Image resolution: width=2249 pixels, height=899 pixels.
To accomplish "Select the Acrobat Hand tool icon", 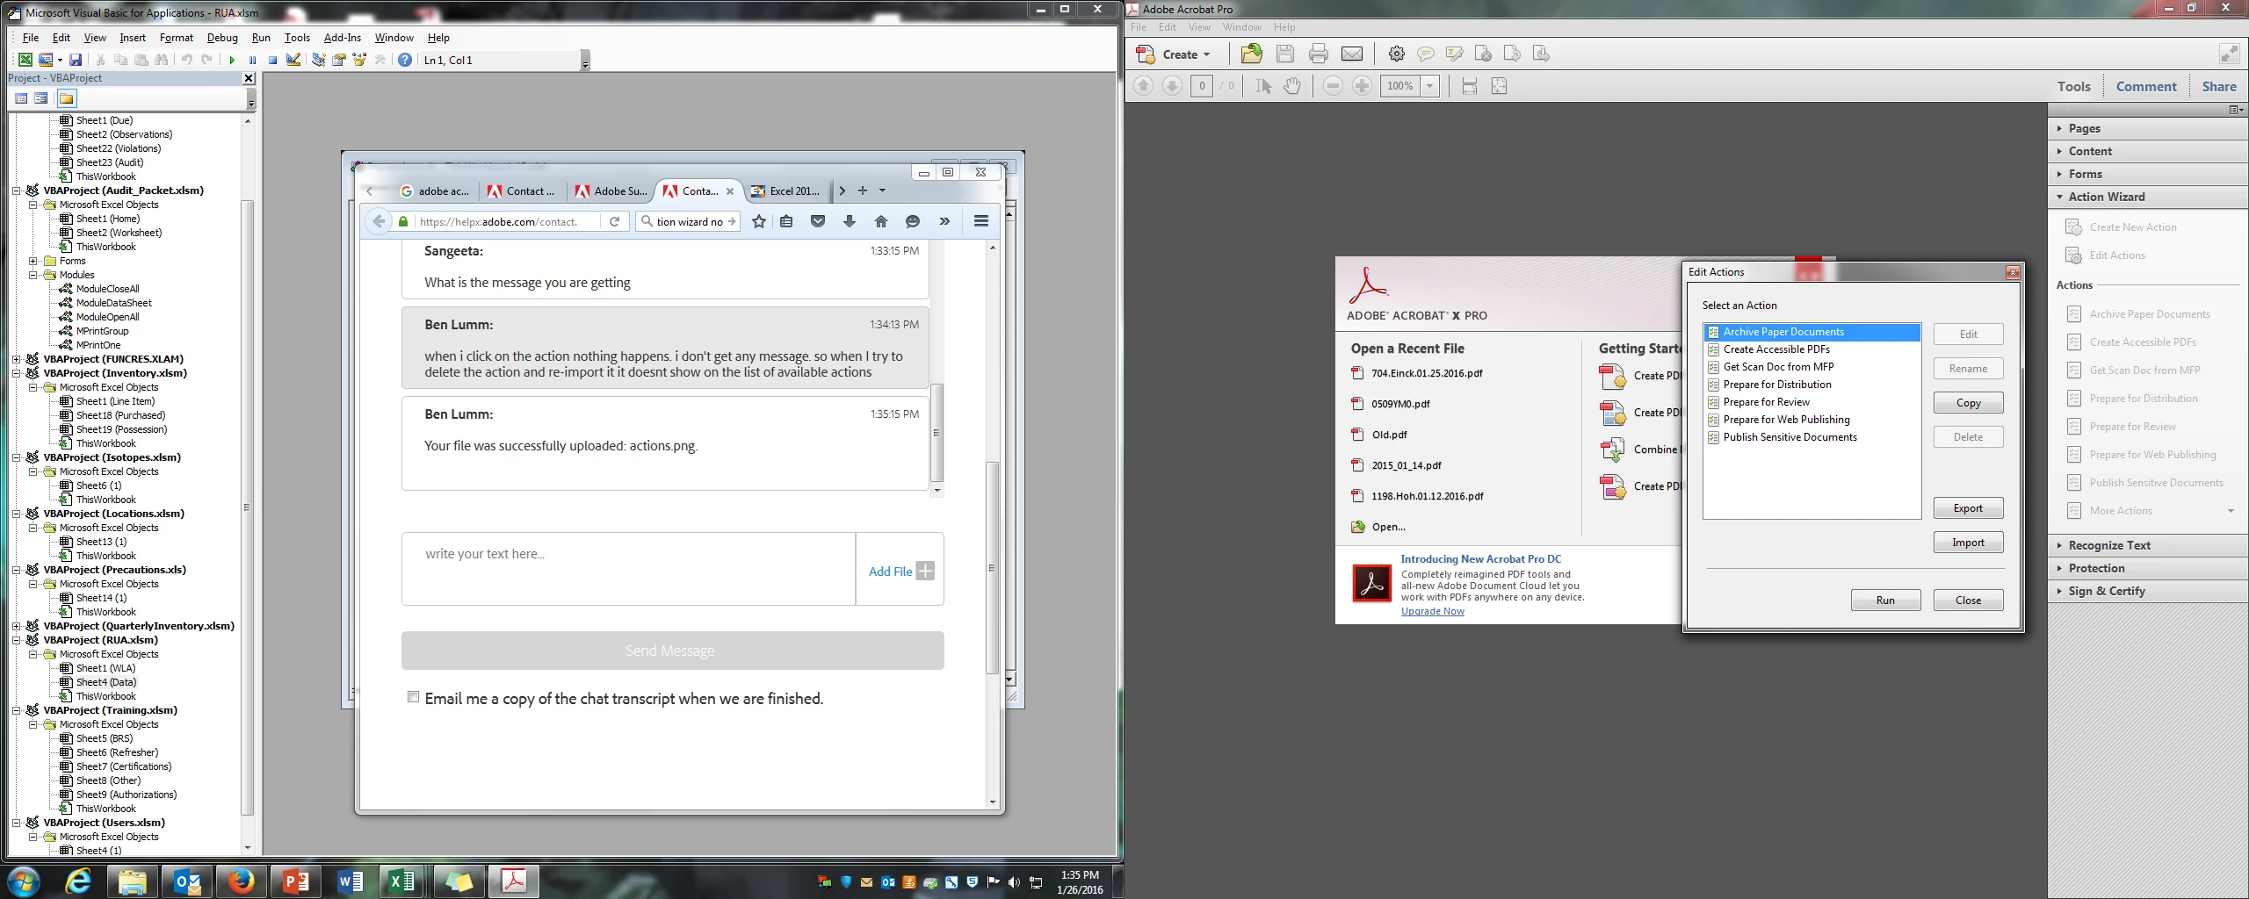I will click(x=1292, y=86).
